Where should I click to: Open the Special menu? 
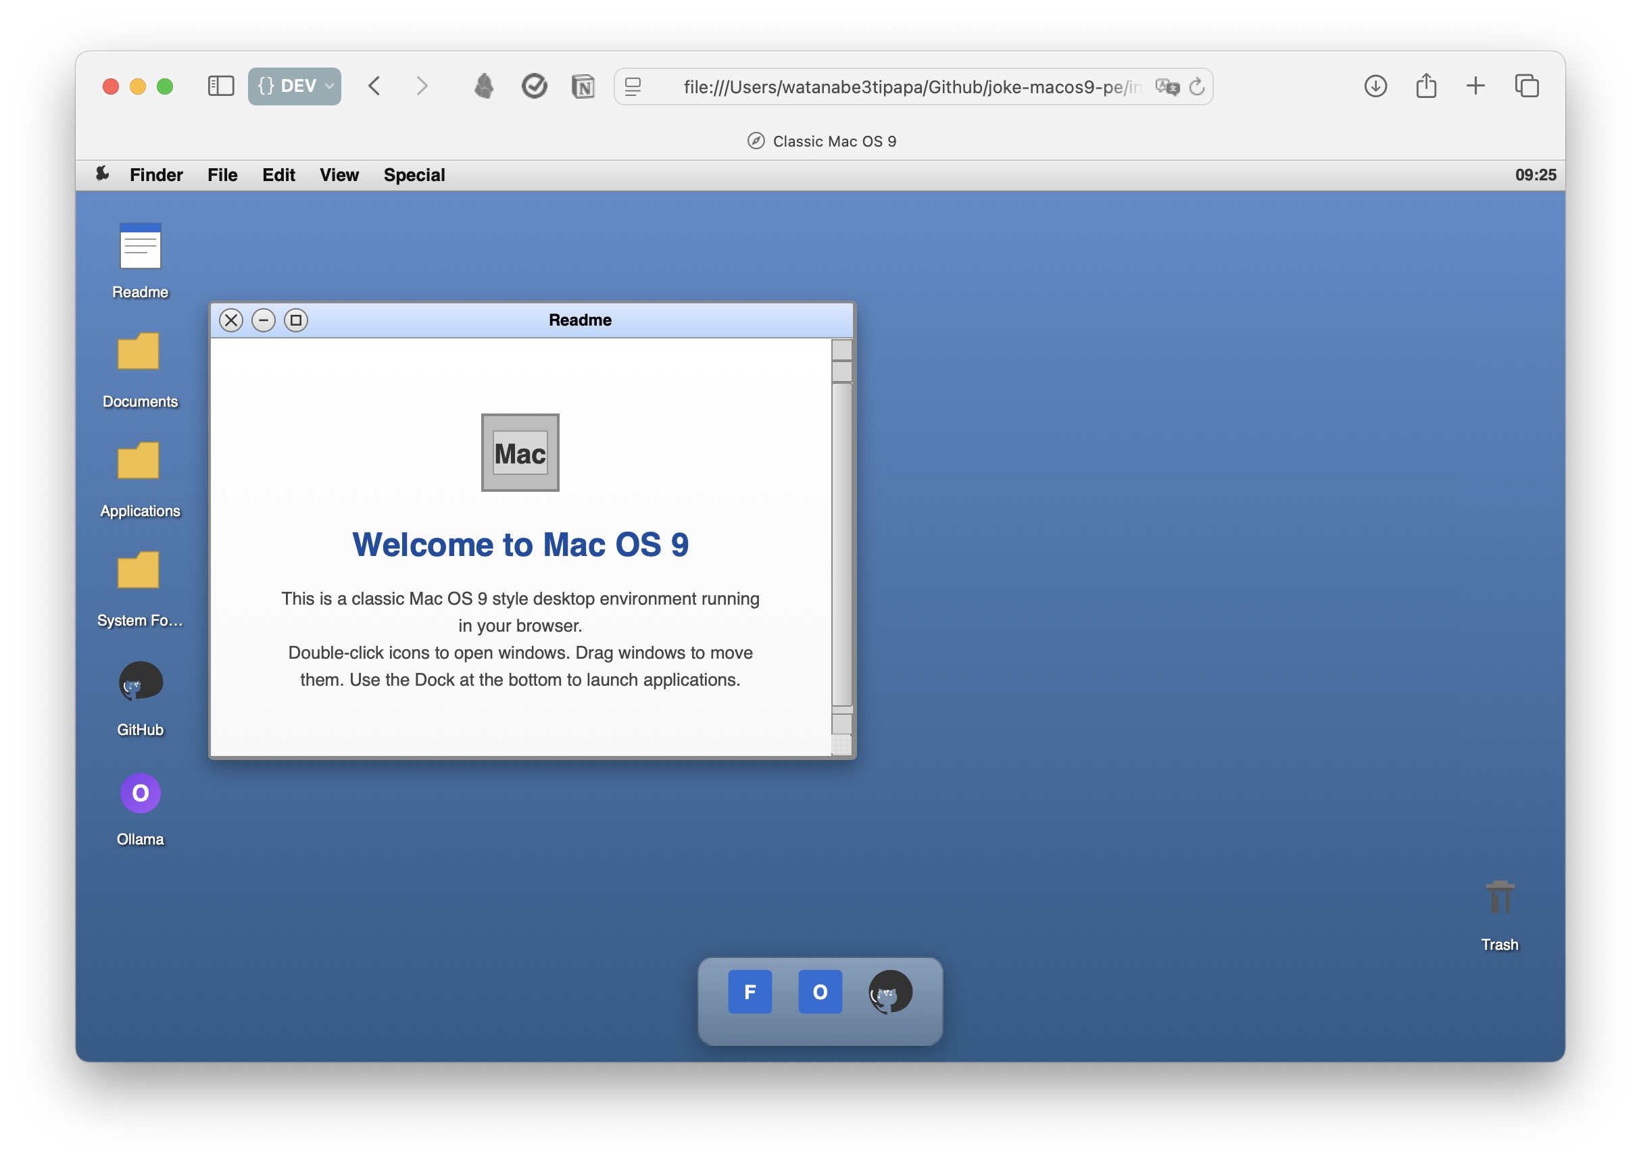[x=414, y=174]
